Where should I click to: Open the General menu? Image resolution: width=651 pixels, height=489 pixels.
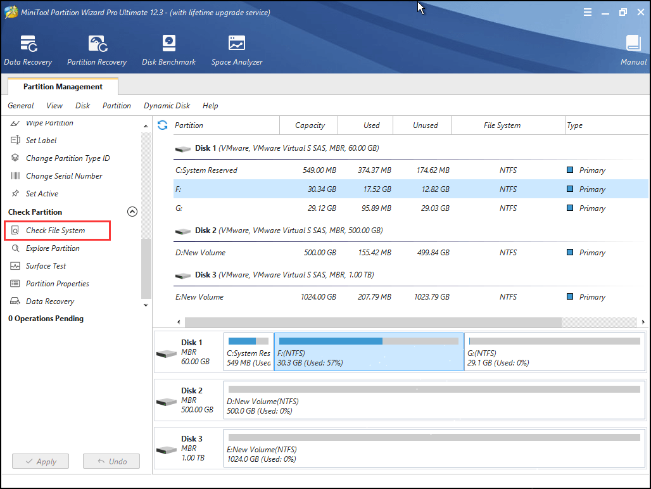pyautogui.click(x=21, y=106)
